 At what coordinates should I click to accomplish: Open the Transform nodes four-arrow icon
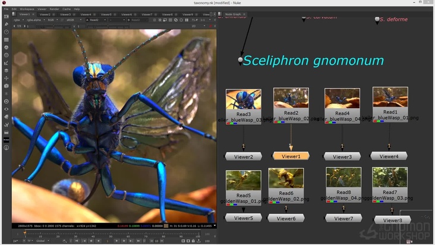point(6,78)
